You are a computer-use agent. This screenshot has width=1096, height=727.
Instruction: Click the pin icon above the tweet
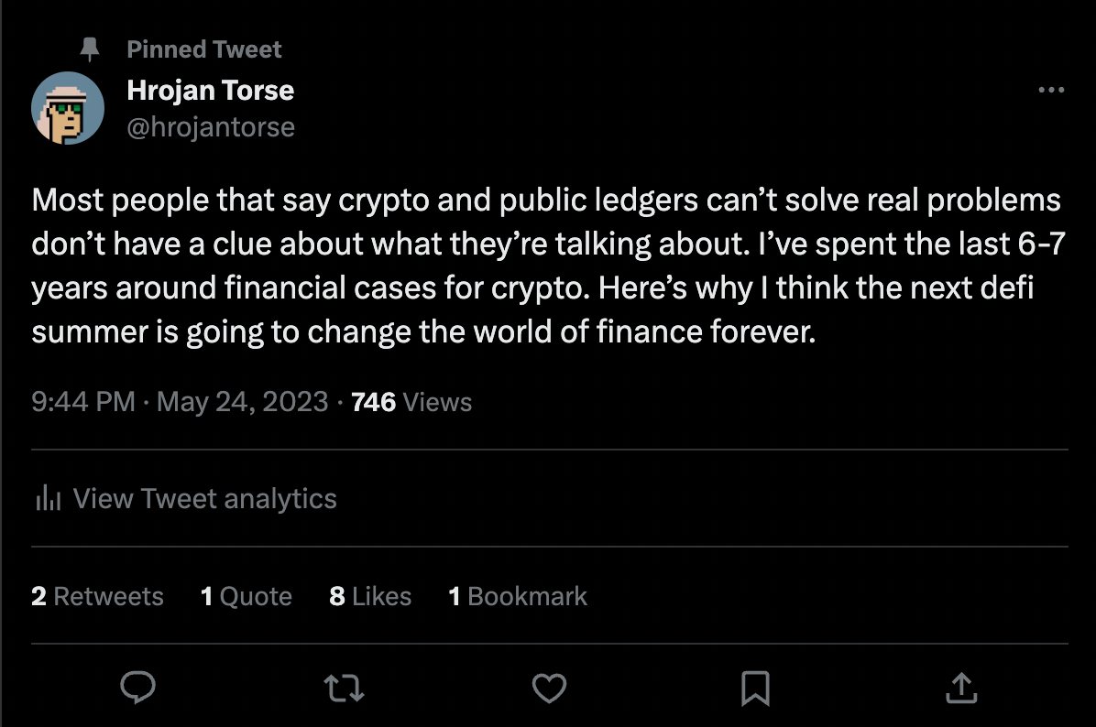tap(90, 49)
